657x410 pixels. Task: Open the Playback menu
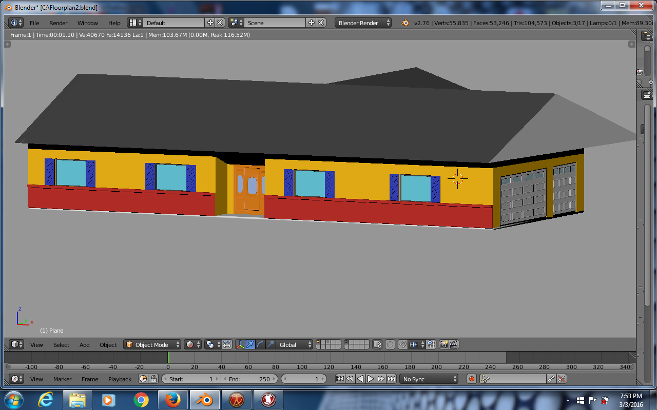tap(120, 379)
